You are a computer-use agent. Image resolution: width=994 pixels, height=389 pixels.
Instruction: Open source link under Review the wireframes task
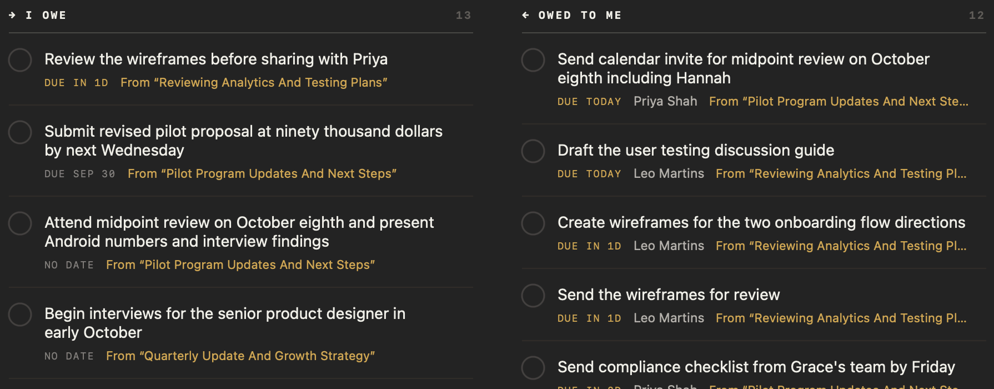[254, 82]
